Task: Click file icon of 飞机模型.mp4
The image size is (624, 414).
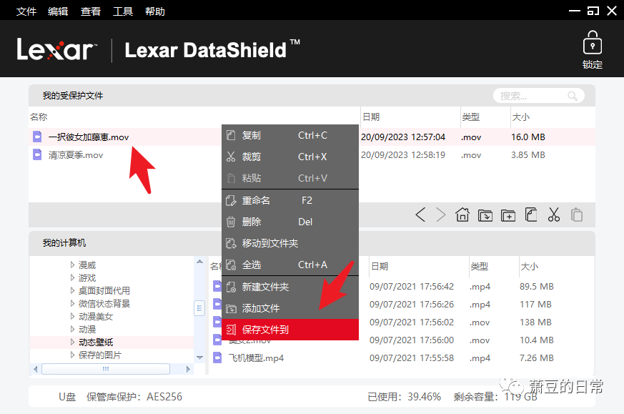Action: pyautogui.click(x=217, y=358)
